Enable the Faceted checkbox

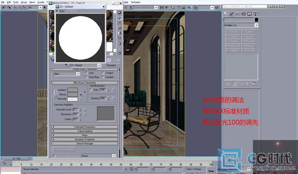coord(103,77)
